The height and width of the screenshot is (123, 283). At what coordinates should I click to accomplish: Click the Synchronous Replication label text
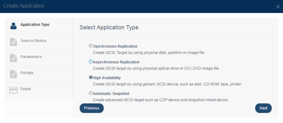coord(115,46)
